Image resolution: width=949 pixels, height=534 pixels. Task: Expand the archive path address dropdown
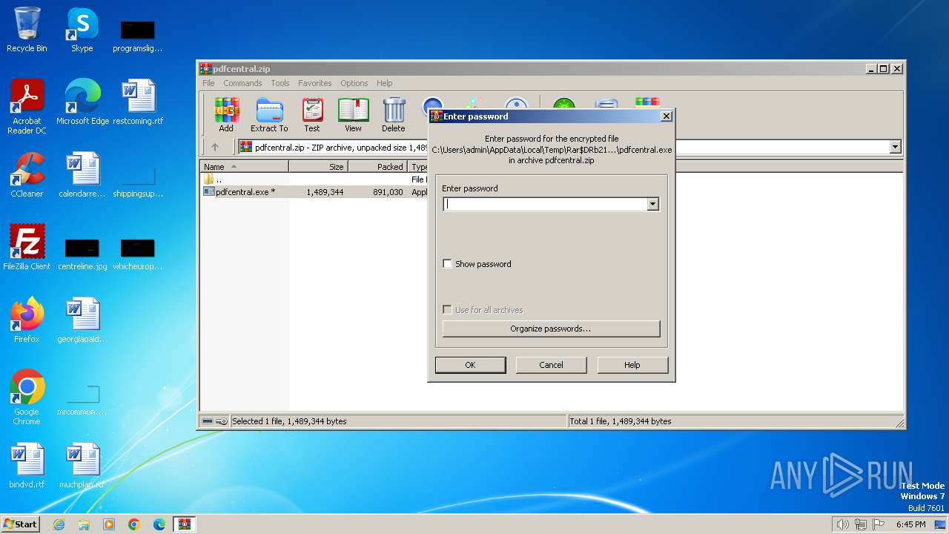tap(895, 147)
